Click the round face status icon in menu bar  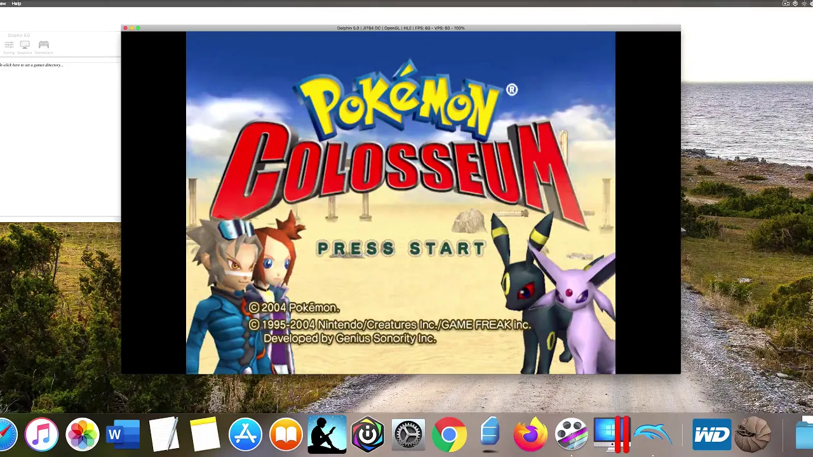795,3
